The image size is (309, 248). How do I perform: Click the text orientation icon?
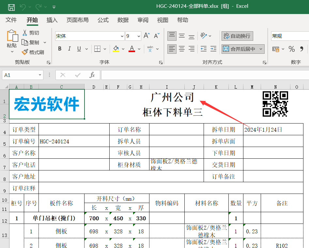[204, 36]
